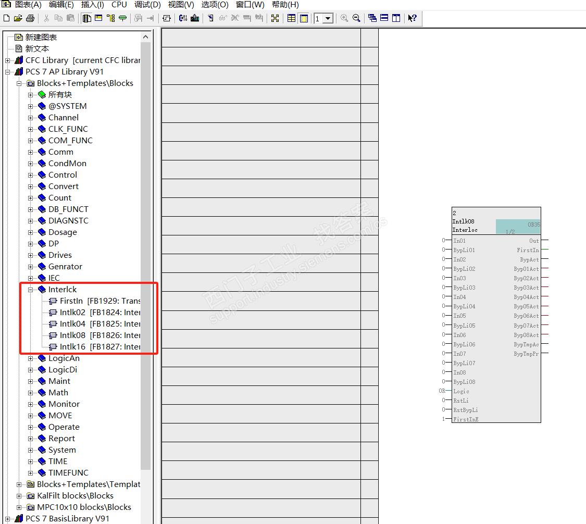Click the technological hierarchy tree icon
This screenshot has height=524, width=586.
(x=110, y=18)
